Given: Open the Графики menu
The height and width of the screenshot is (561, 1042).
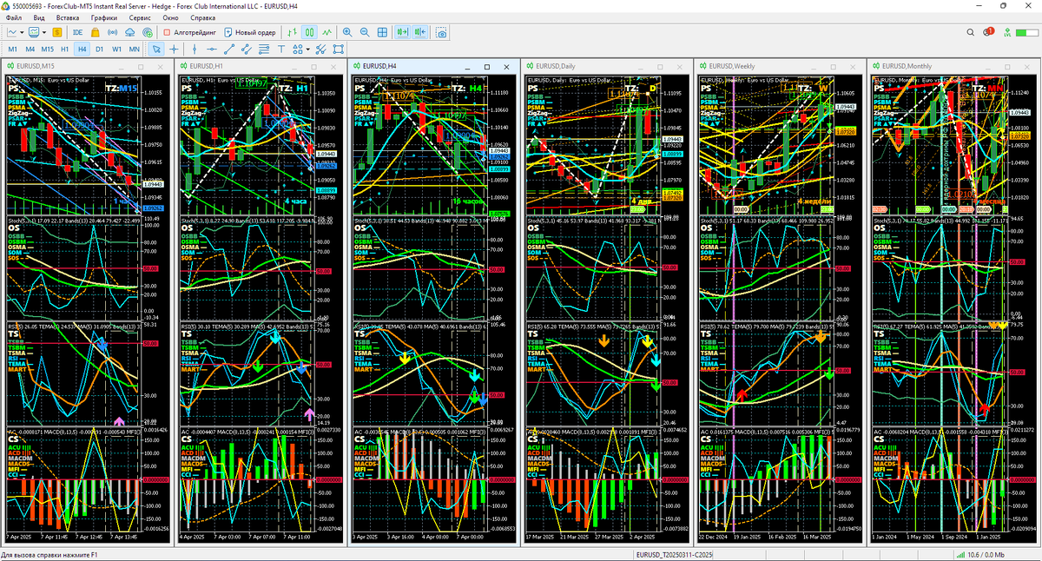Looking at the screenshot, I should coord(103,17).
